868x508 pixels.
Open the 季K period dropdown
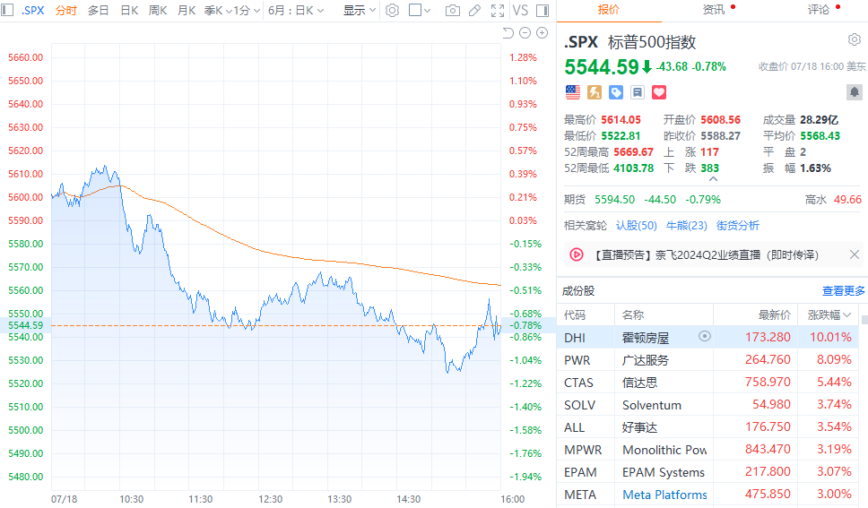(x=214, y=11)
